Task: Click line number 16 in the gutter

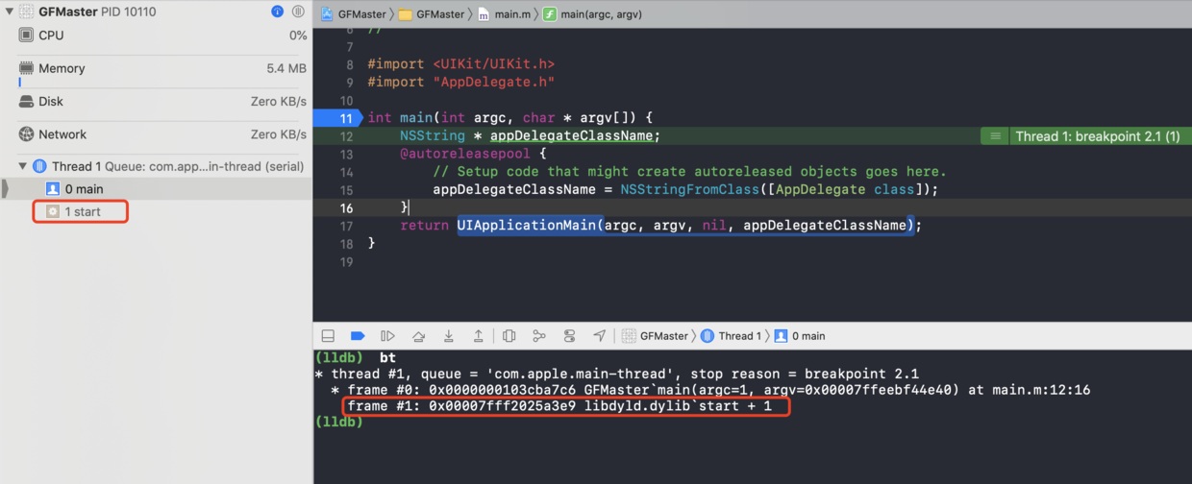Action: (x=347, y=208)
